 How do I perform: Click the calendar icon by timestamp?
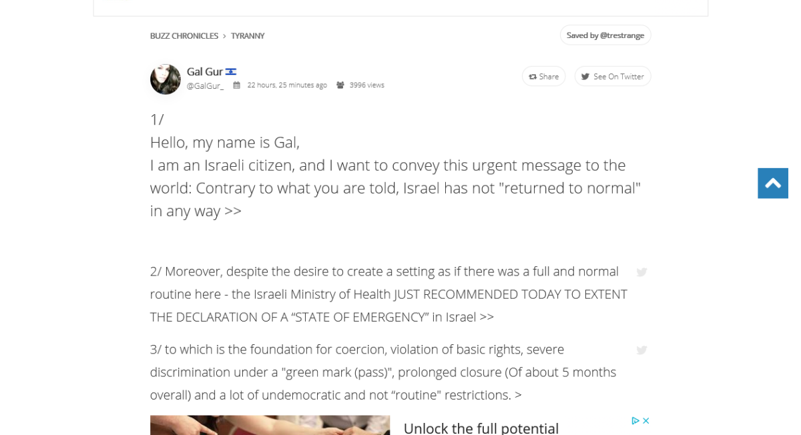pos(236,85)
